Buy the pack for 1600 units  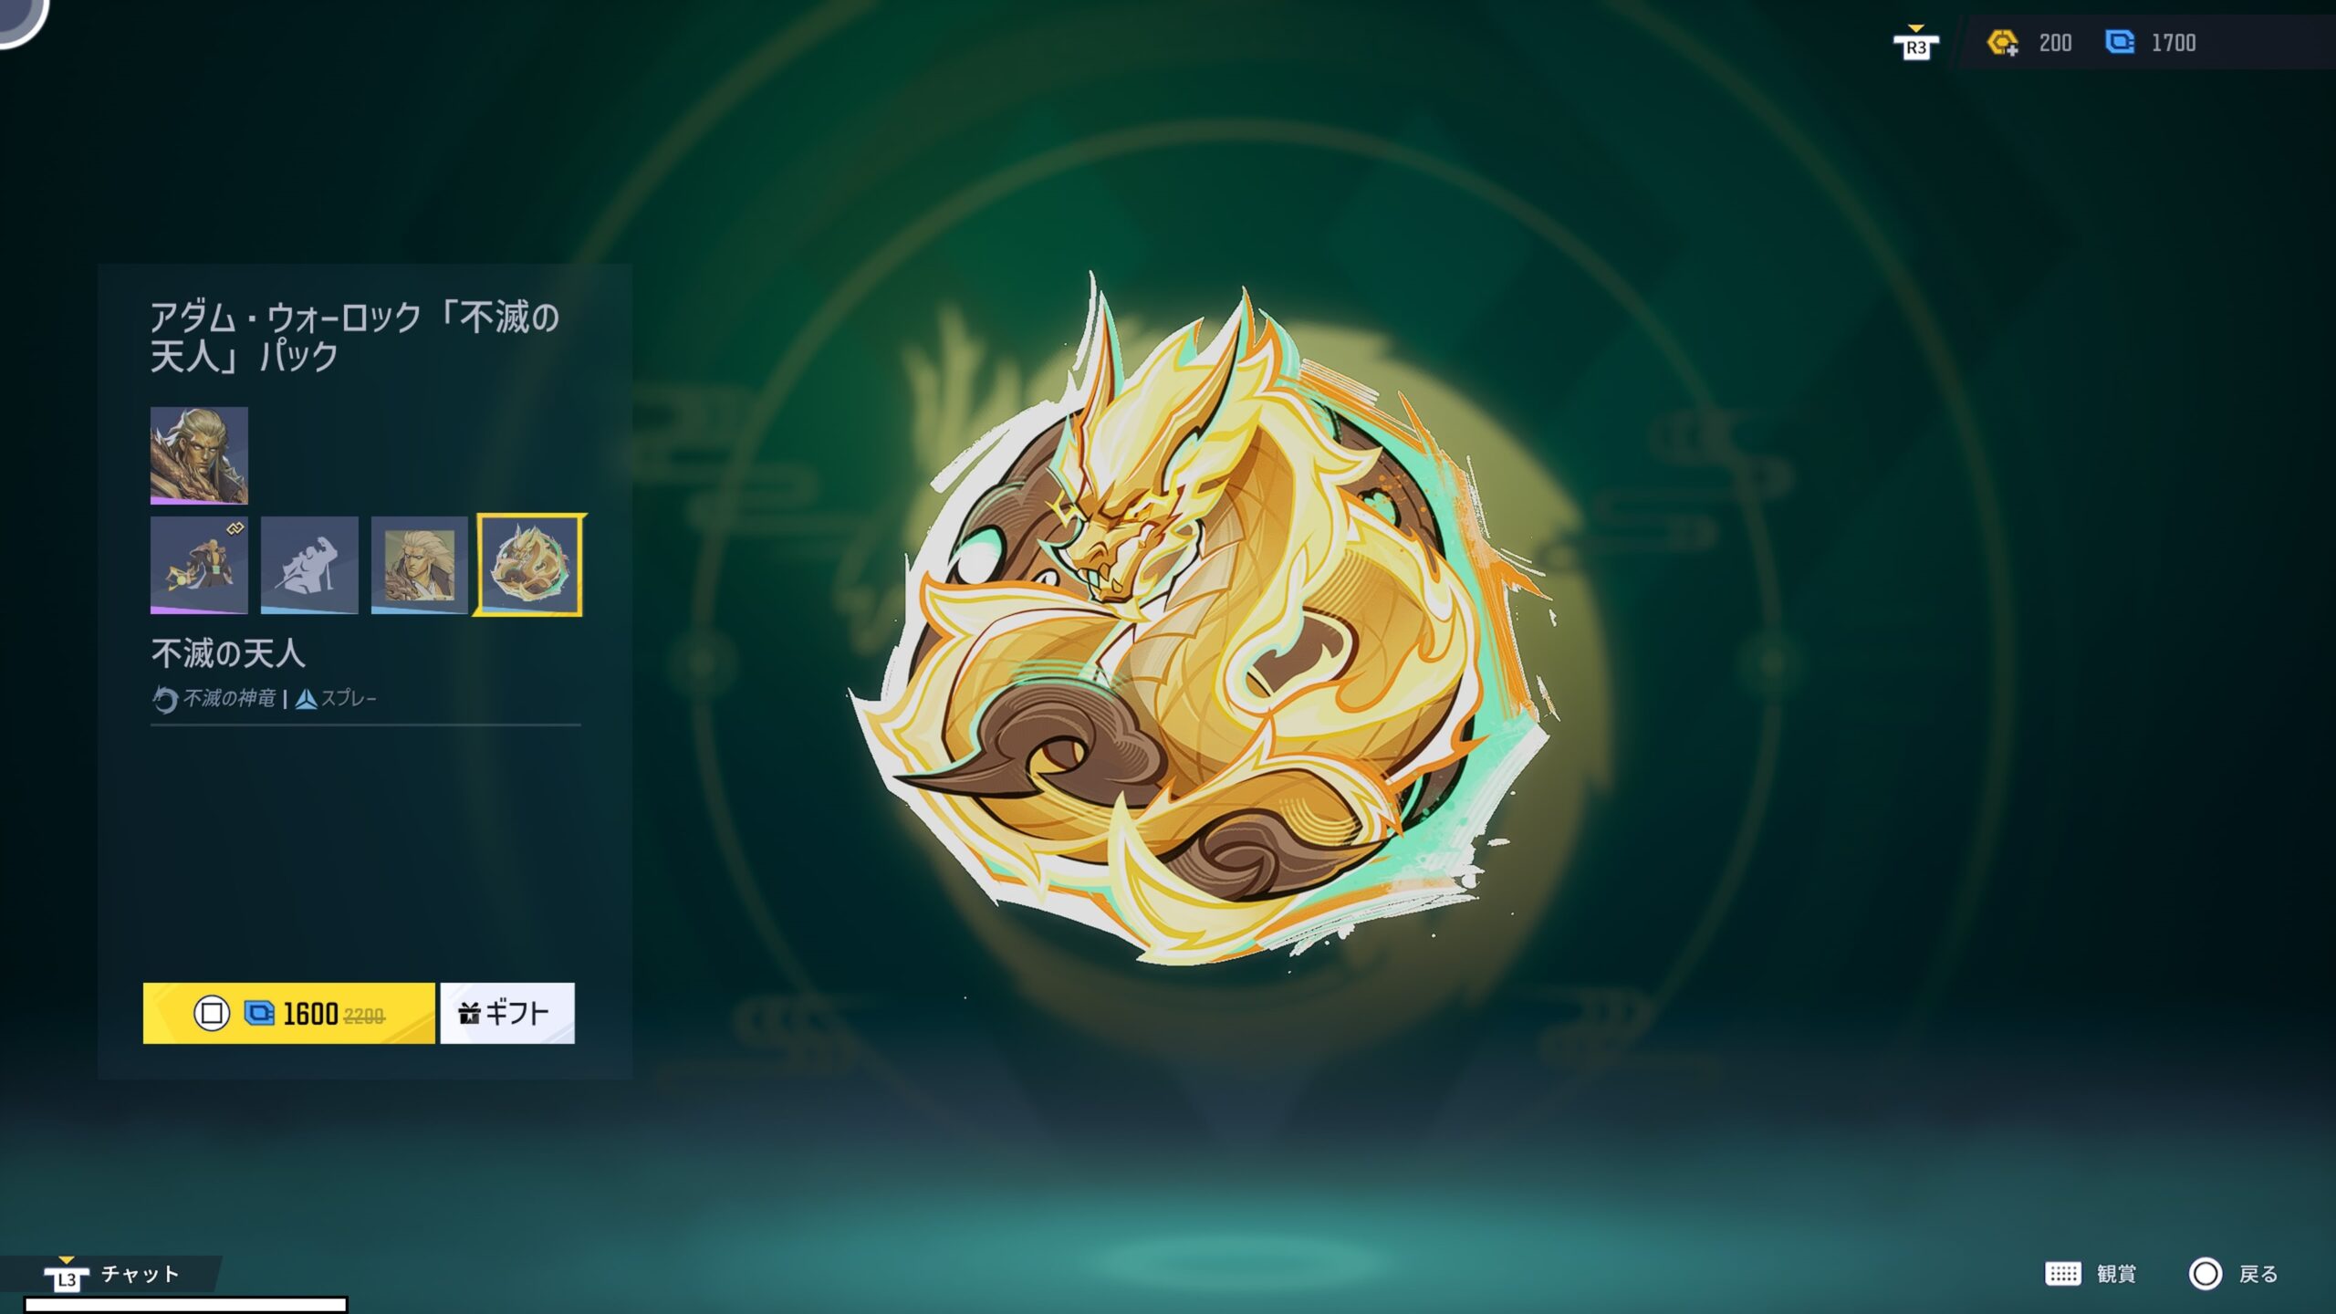coord(289,1013)
